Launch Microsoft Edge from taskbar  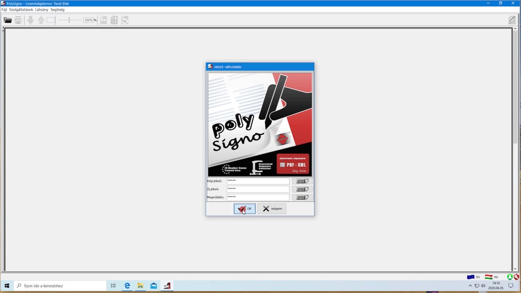coord(127,286)
